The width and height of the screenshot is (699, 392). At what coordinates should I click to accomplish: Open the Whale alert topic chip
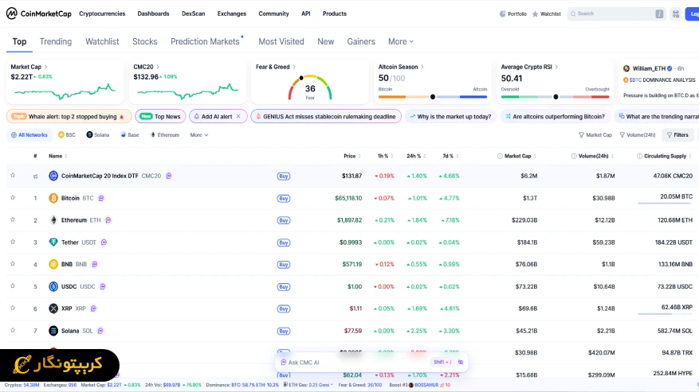(x=69, y=117)
